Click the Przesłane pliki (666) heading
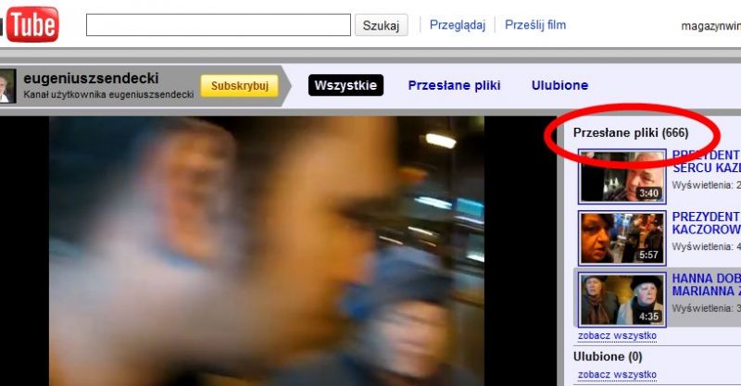 coord(631,132)
